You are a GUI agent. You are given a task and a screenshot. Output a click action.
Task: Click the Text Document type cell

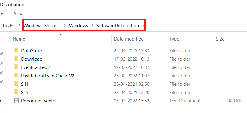coord(185,101)
